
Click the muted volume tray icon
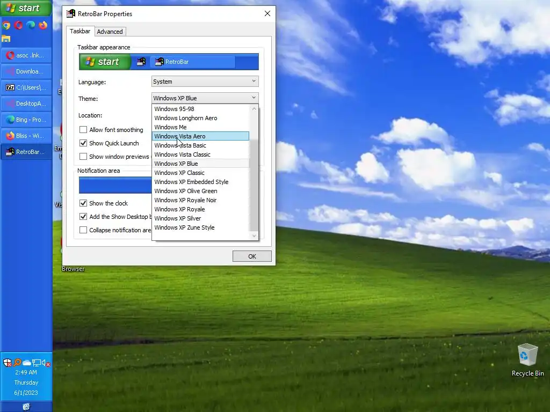click(46, 363)
